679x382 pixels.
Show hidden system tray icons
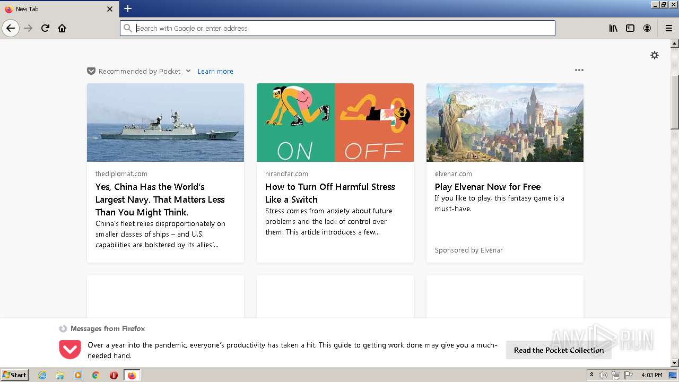(x=591, y=375)
